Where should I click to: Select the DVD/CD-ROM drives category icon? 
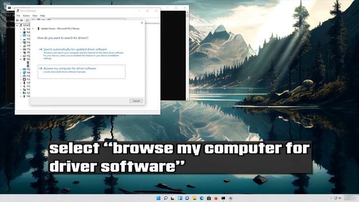24,45
